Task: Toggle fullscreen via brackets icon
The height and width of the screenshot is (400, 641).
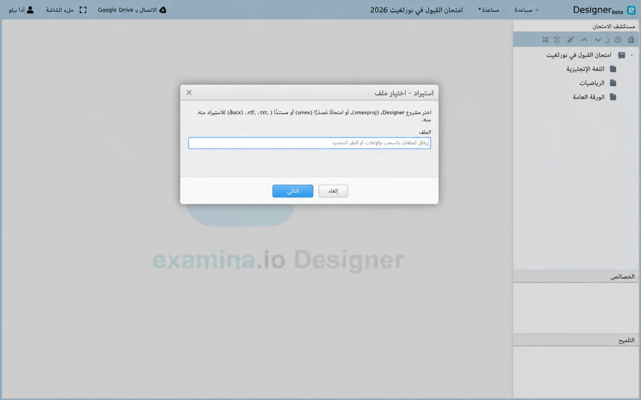Action: tap(83, 10)
